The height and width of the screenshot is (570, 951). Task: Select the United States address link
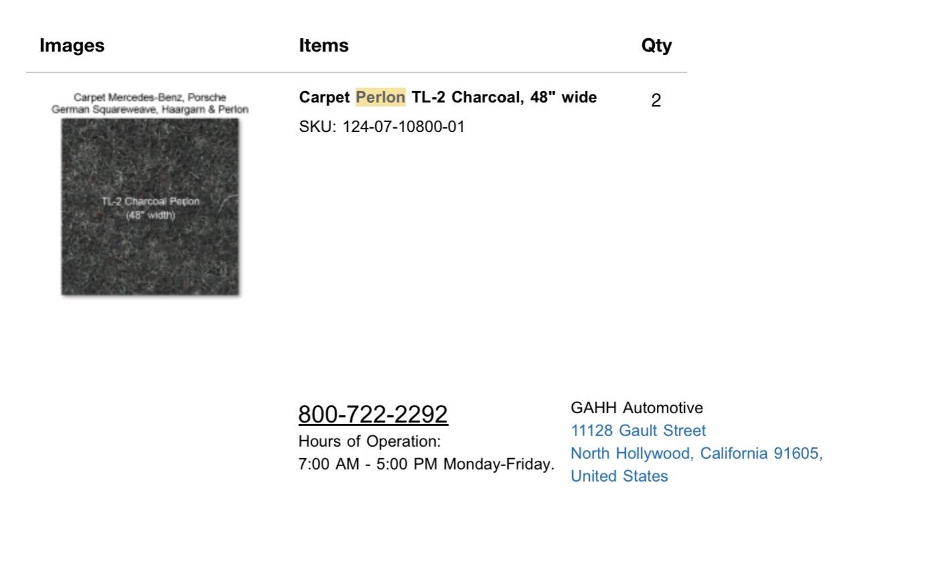pyautogui.click(x=619, y=476)
